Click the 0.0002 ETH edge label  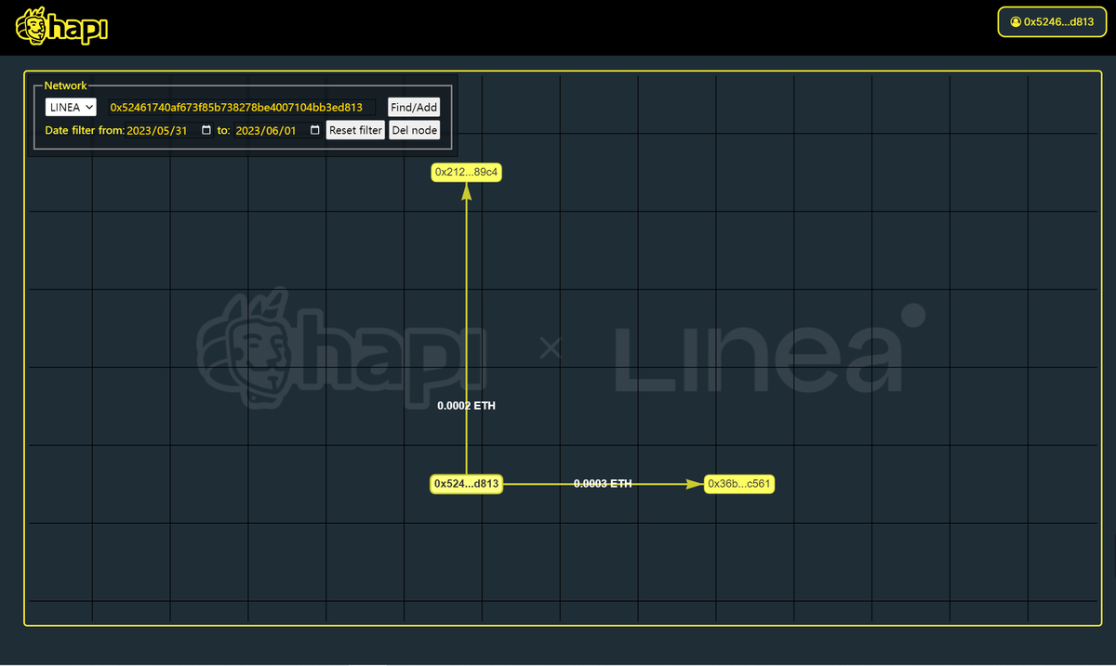coord(467,406)
